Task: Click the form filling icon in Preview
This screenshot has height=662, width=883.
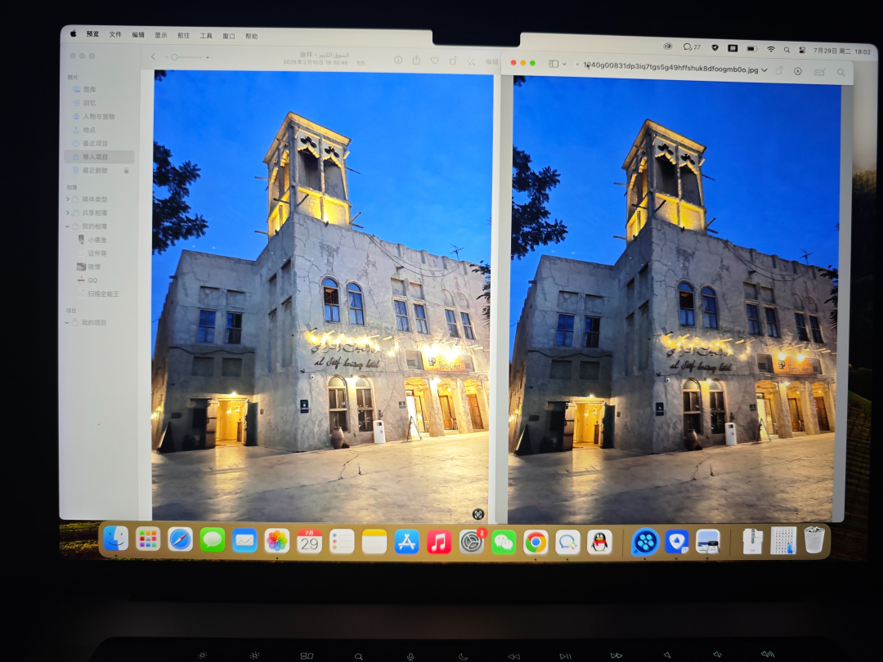Action: pyautogui.click(x=819, y=72)
